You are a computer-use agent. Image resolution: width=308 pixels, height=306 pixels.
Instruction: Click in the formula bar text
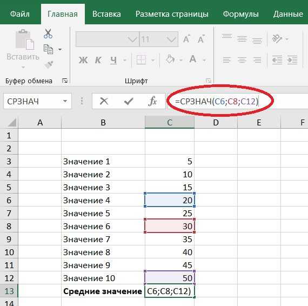(x=217, y=102)
